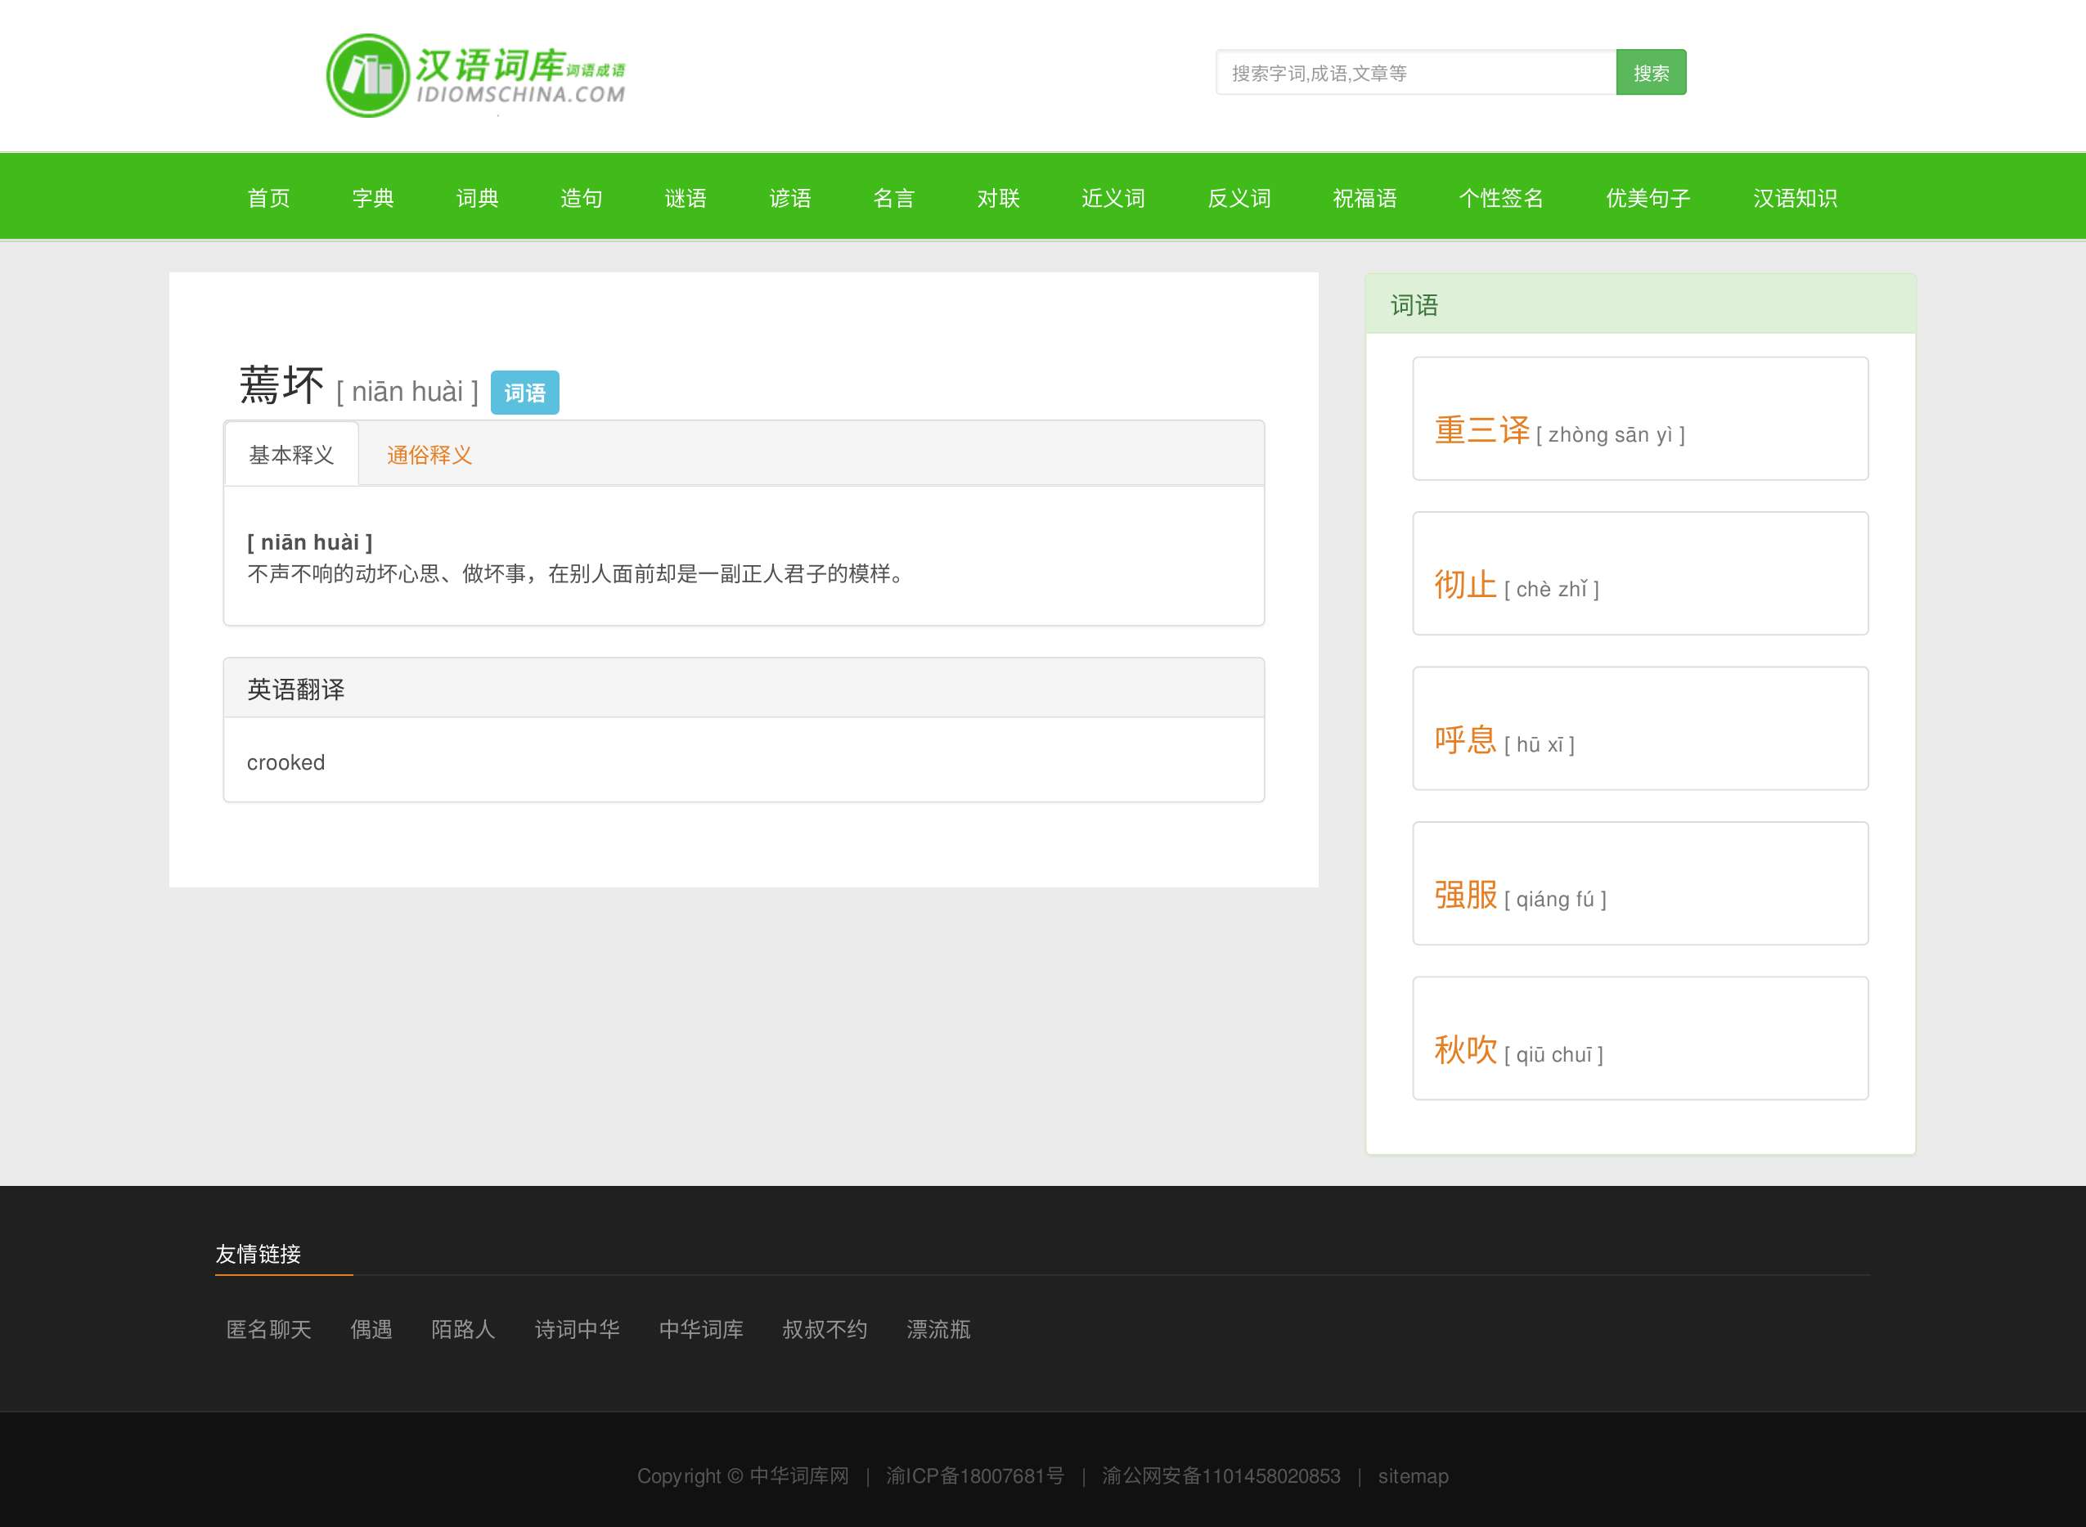The width and height of the screenshot is (2086, 1527).
Task: Click the blue 词语 badge
Action: click(524, 393)
